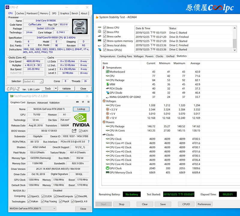Click Bus Interface question mark icon

[x=88, y=142]
